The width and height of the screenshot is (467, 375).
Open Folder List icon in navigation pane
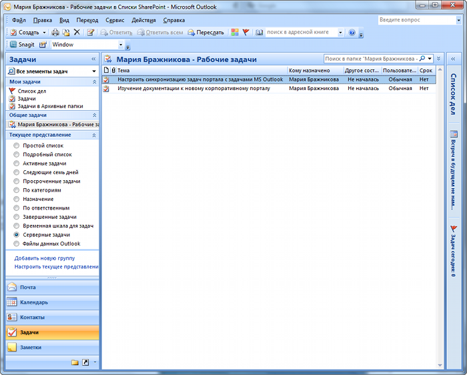click(75, 362)
